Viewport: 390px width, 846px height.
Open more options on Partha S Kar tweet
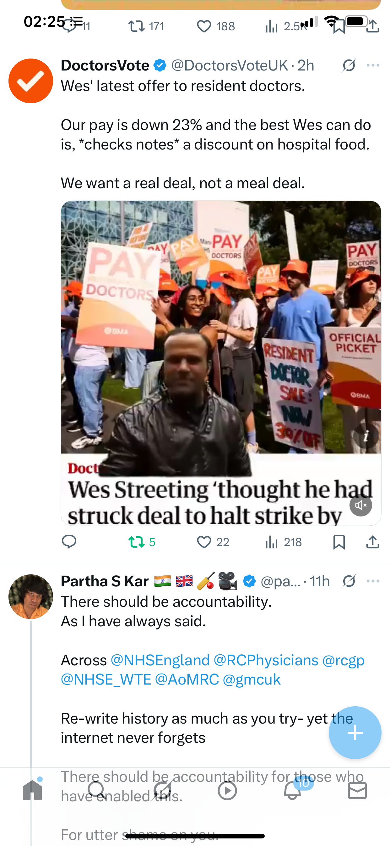[373, 581]
